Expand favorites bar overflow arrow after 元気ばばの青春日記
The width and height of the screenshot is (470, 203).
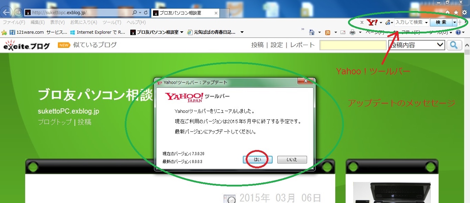click(242, 32)
